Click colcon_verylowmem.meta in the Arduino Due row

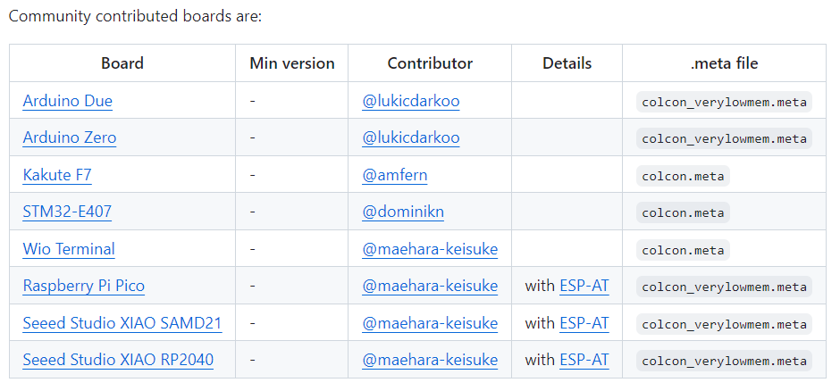click(x=724, y=102)
